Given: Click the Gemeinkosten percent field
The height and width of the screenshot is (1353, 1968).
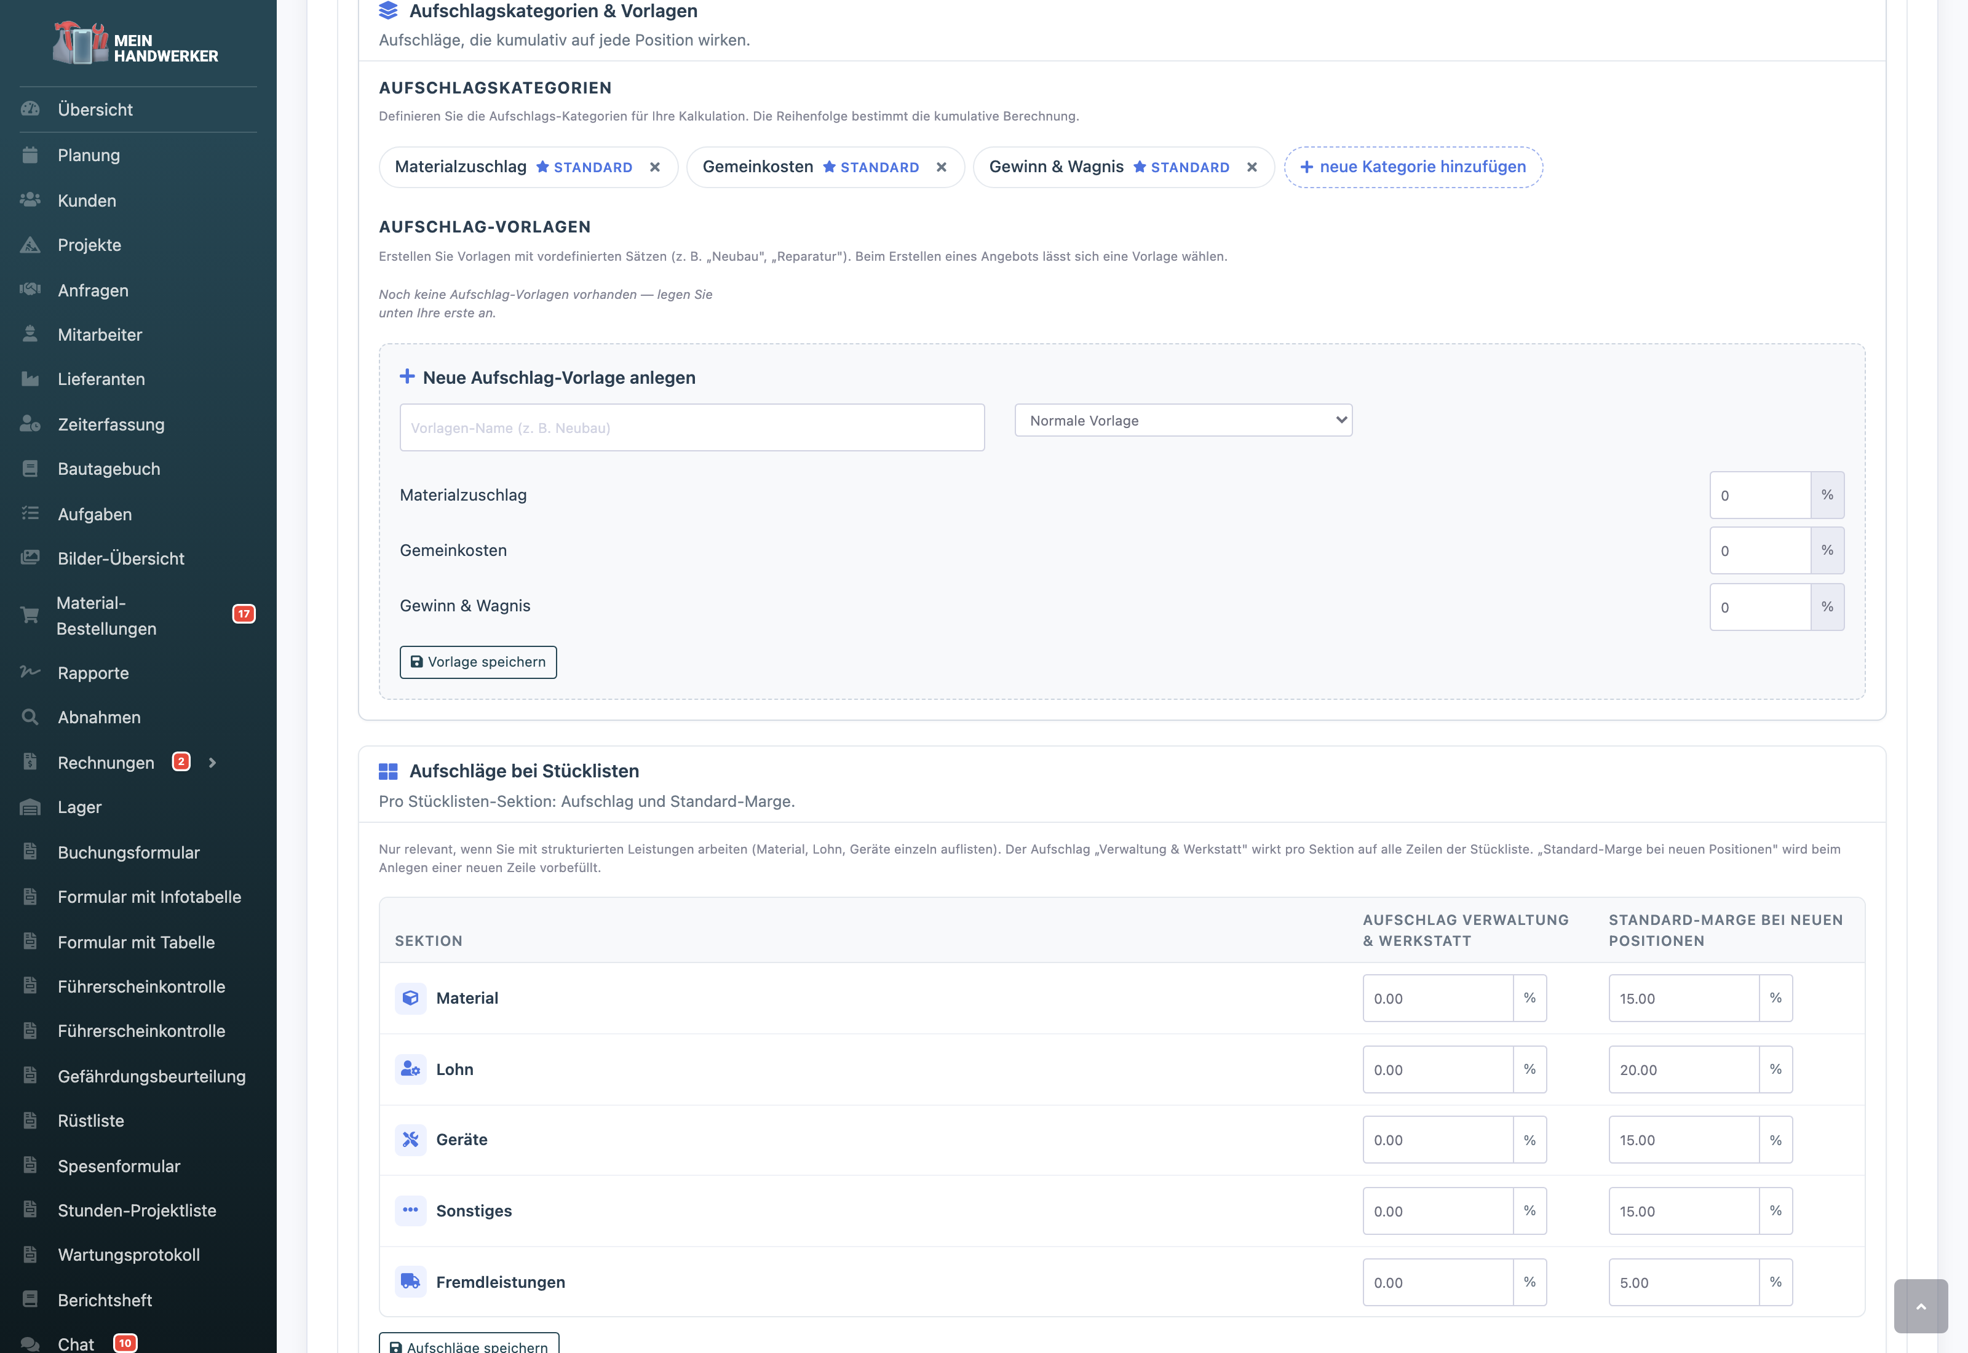Looking at the screenshot, I should (1760, 551).
